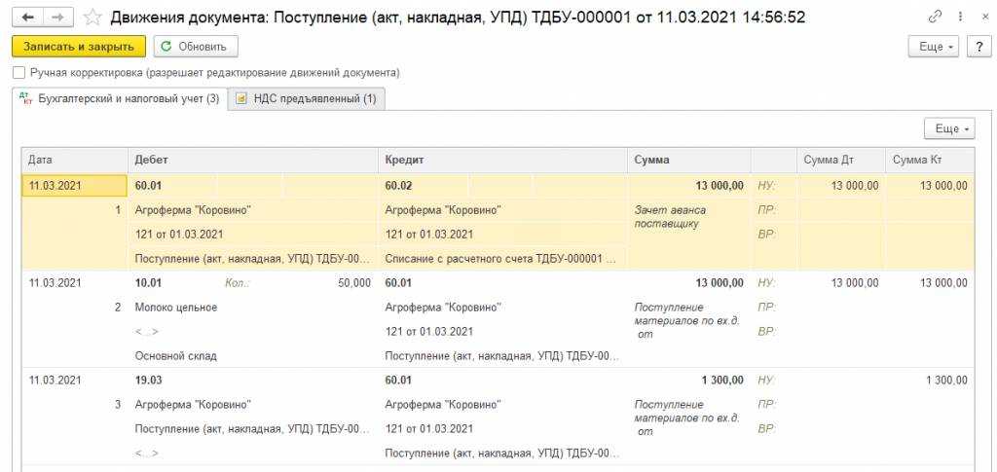Image resolution: width=997 pixels, height=472 pixels.
Task: Expand the table's Еще dropdown menu
Action: [948, 128]
